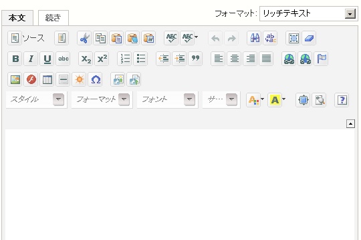The height and width of the screenshot is (240, 361).
Task: Click Paste from Word icon
Action: point(148,38)
